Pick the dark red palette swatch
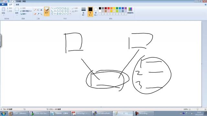 coord(106,8)
